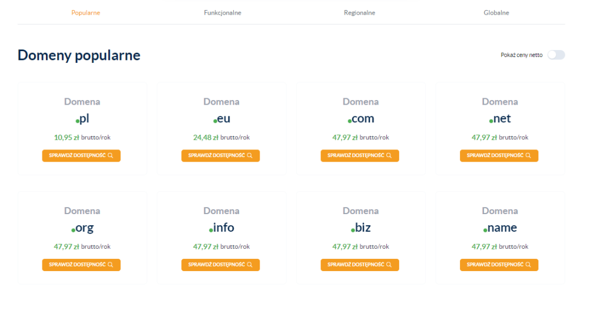Select the Regionalne tab
The width and height of the screenshot is (603, 327).
point(359,12)
